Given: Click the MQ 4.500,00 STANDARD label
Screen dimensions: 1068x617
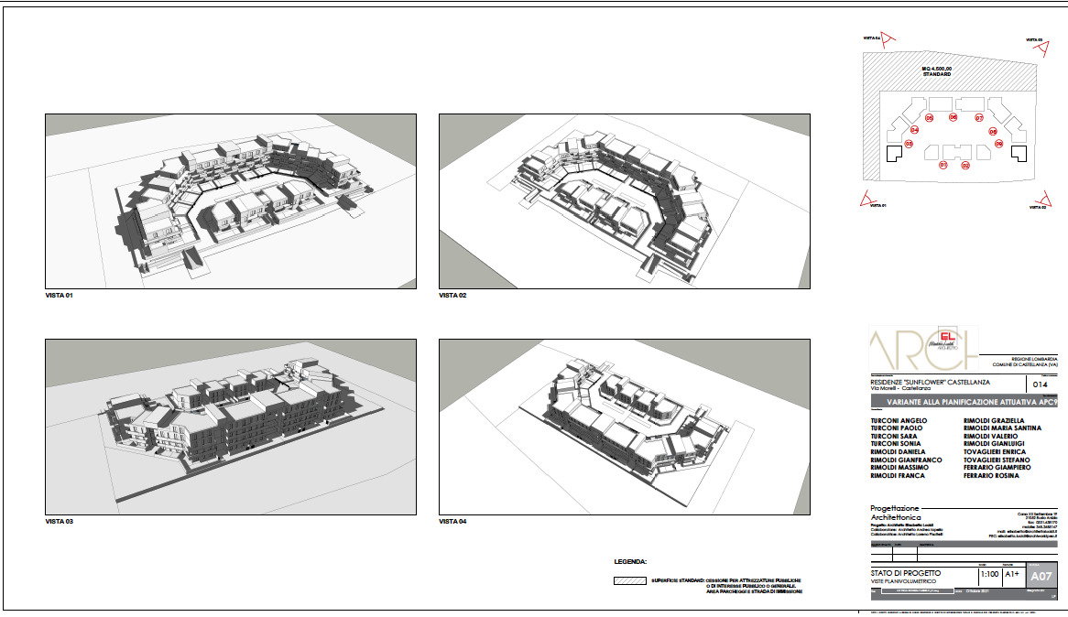Looking at the screenshot, I should [936, 71].
